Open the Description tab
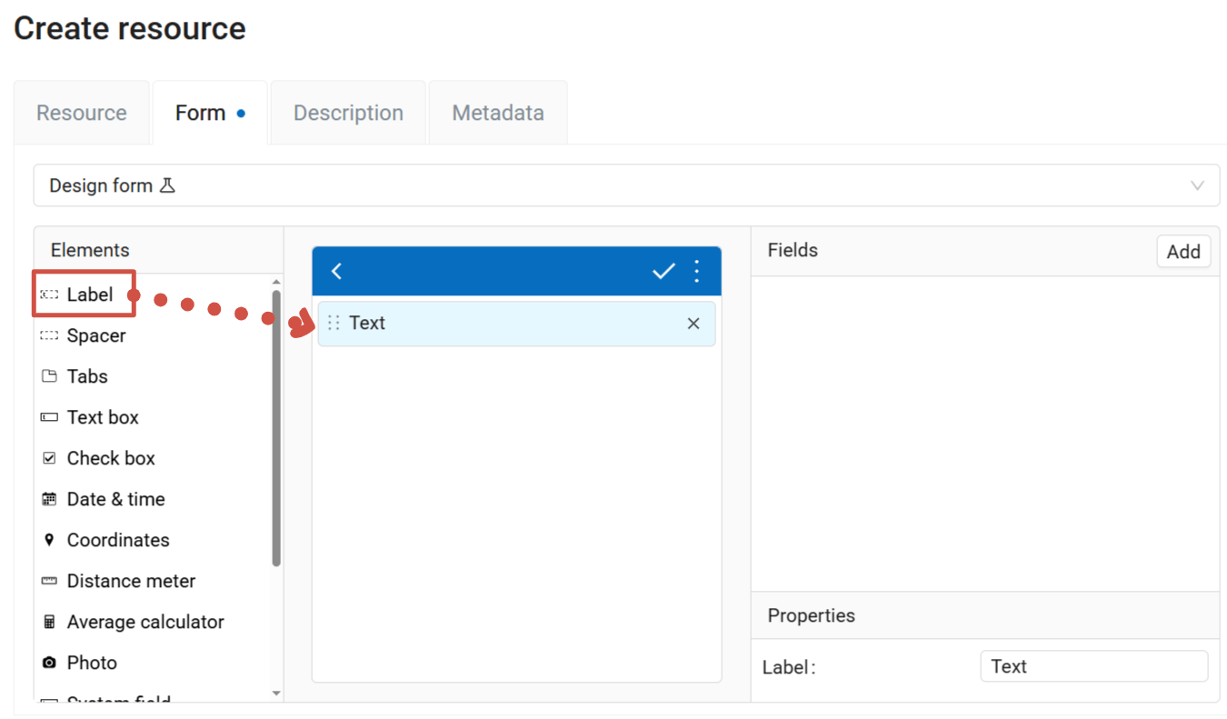This screenshot has height=719, width=1227. click(348, 113)
